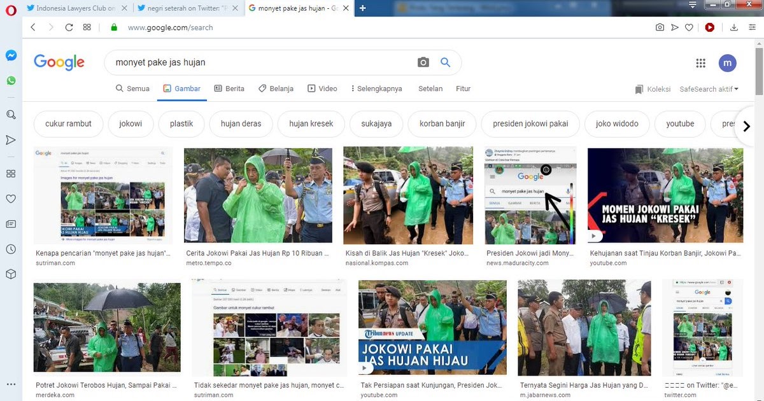Open the tab list menu icon at top right
764x401 pixels.
[693, 5]
